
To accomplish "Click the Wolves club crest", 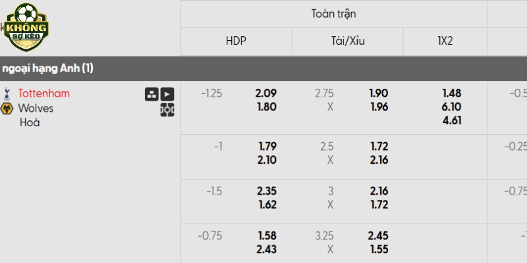I will 7,108.
